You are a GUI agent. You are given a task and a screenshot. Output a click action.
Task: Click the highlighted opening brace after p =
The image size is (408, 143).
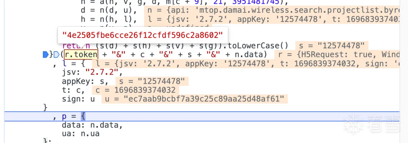(x=84, y=117)
